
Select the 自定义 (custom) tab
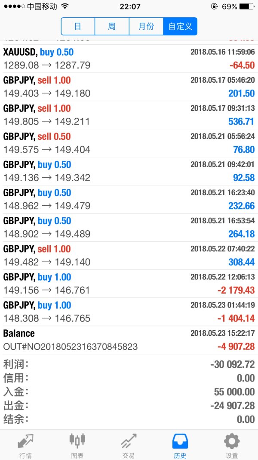[x=180, y=26]
